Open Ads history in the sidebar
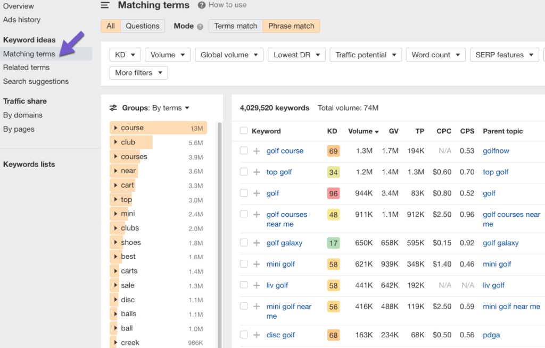 coord(22,20)
